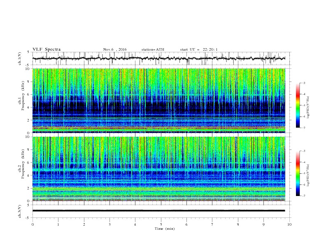Click the ch.2 color bar 'log(PSD)(V²/Hz)' label
The image size is (326, 252).
308,175
